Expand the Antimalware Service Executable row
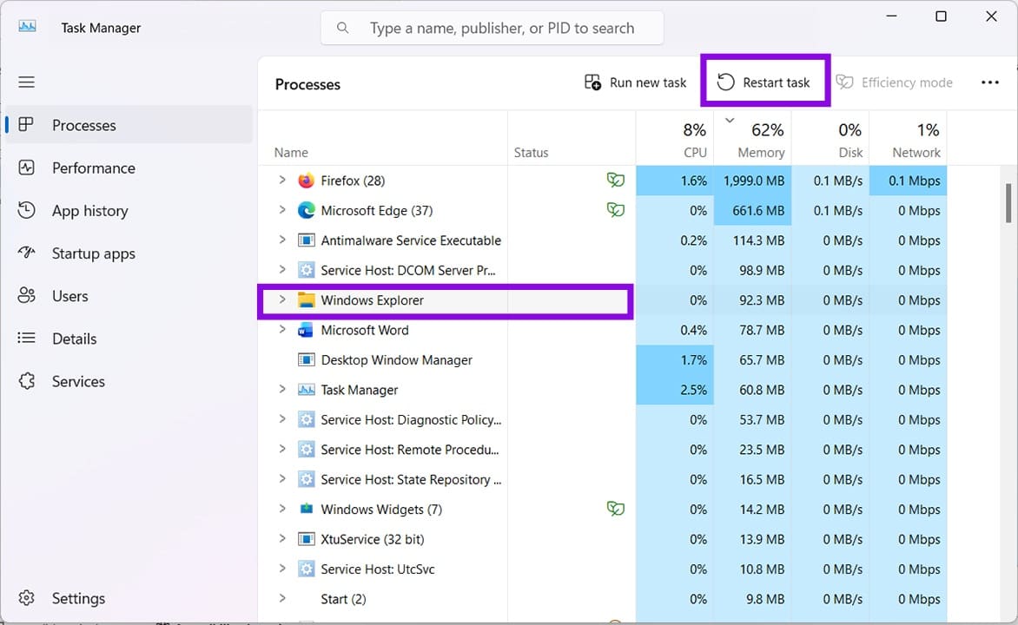Viewport: 1018px width, 625px height. pyautogui.click(x=281, y=240)
